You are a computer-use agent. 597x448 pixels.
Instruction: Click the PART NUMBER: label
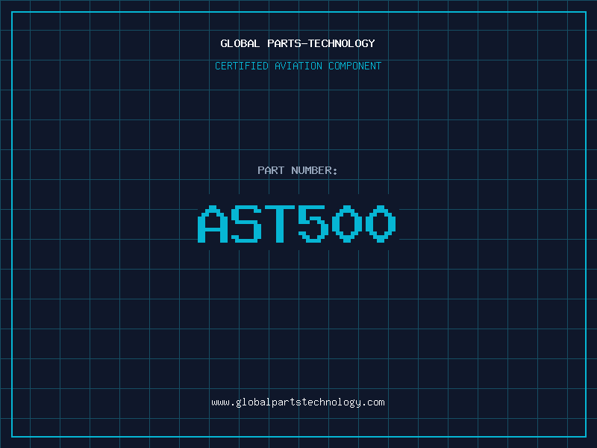[x=298, y=170]
